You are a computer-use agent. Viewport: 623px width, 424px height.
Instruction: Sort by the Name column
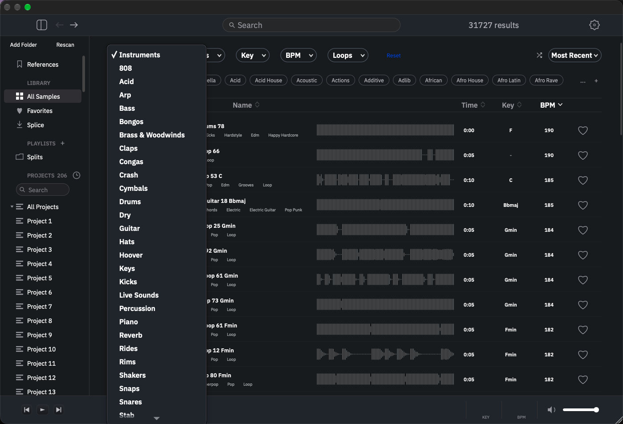tap(246, 105)
